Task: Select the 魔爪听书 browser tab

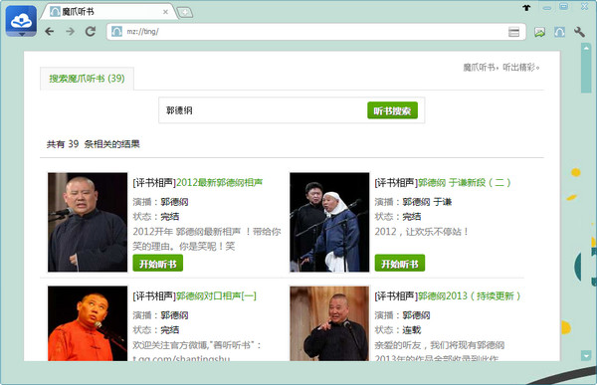Action: [108, 12]
